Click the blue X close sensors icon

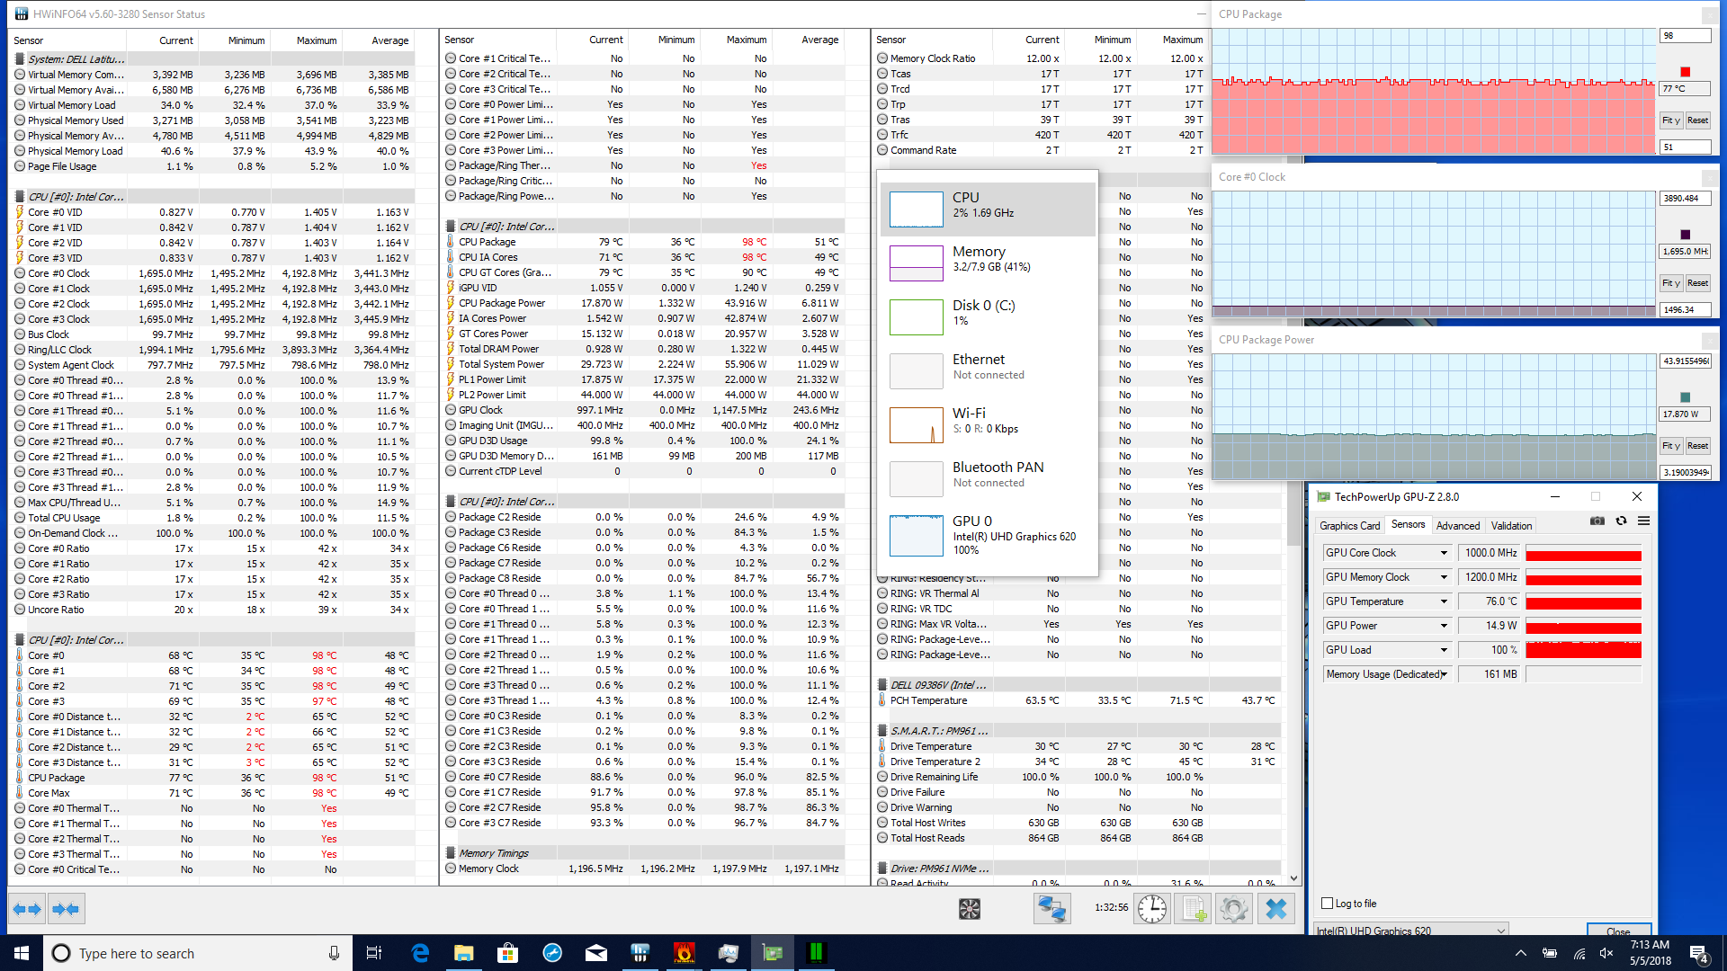coord(1275,909)
